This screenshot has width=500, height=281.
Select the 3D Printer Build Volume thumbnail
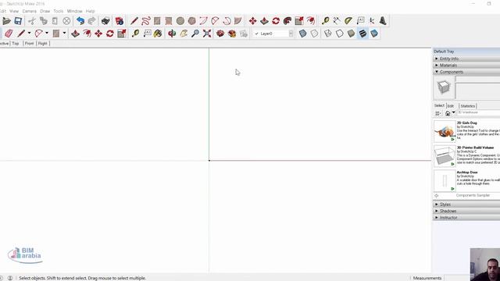tap(445, 156)
